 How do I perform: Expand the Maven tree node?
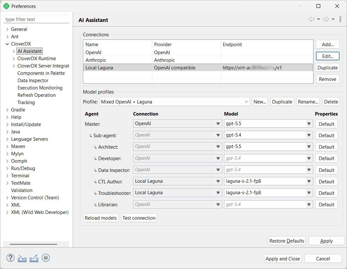tap(7, 146)
